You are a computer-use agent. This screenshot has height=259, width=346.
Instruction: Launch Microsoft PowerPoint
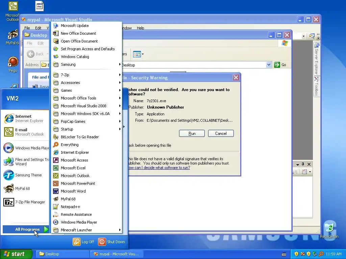point(86,183)
